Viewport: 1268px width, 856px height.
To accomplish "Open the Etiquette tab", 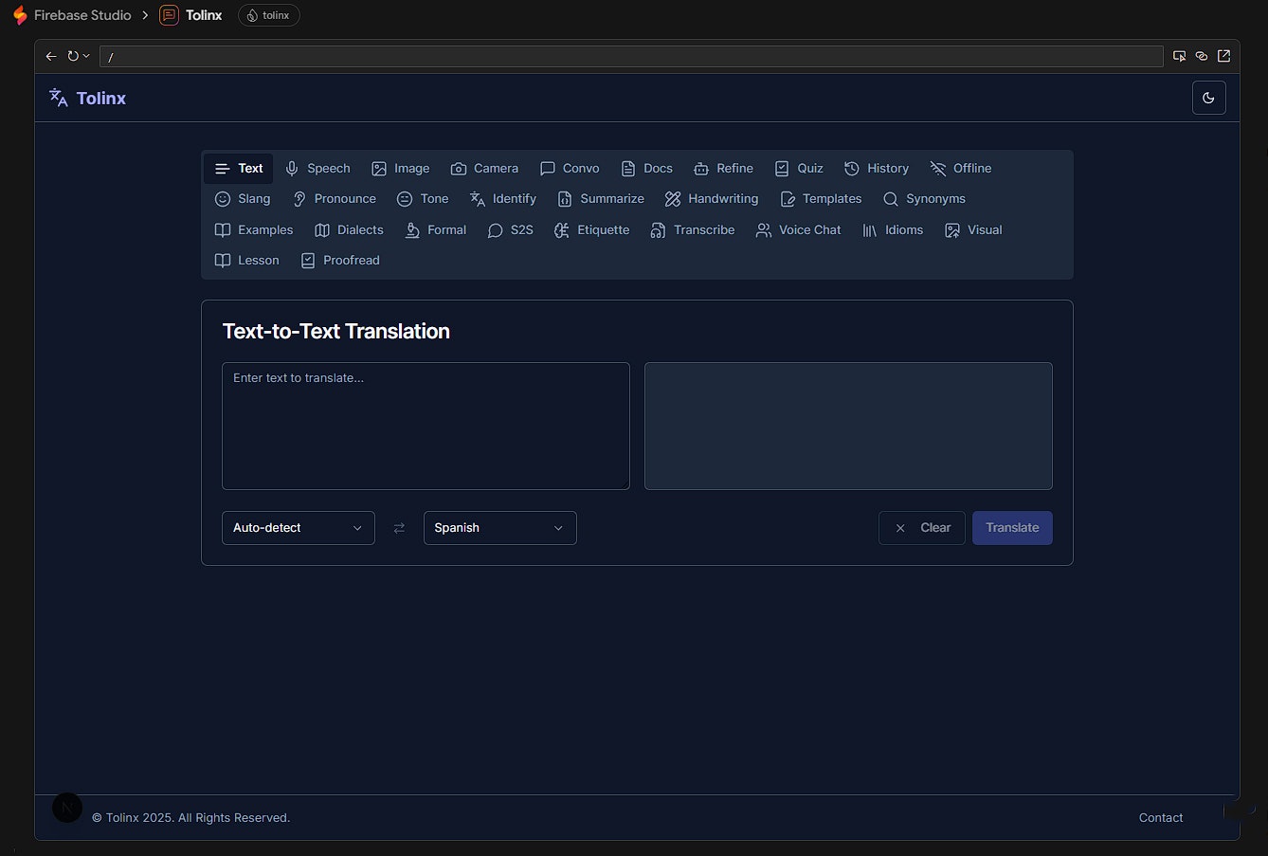I will pyautogui.click(x=592, y=230).
